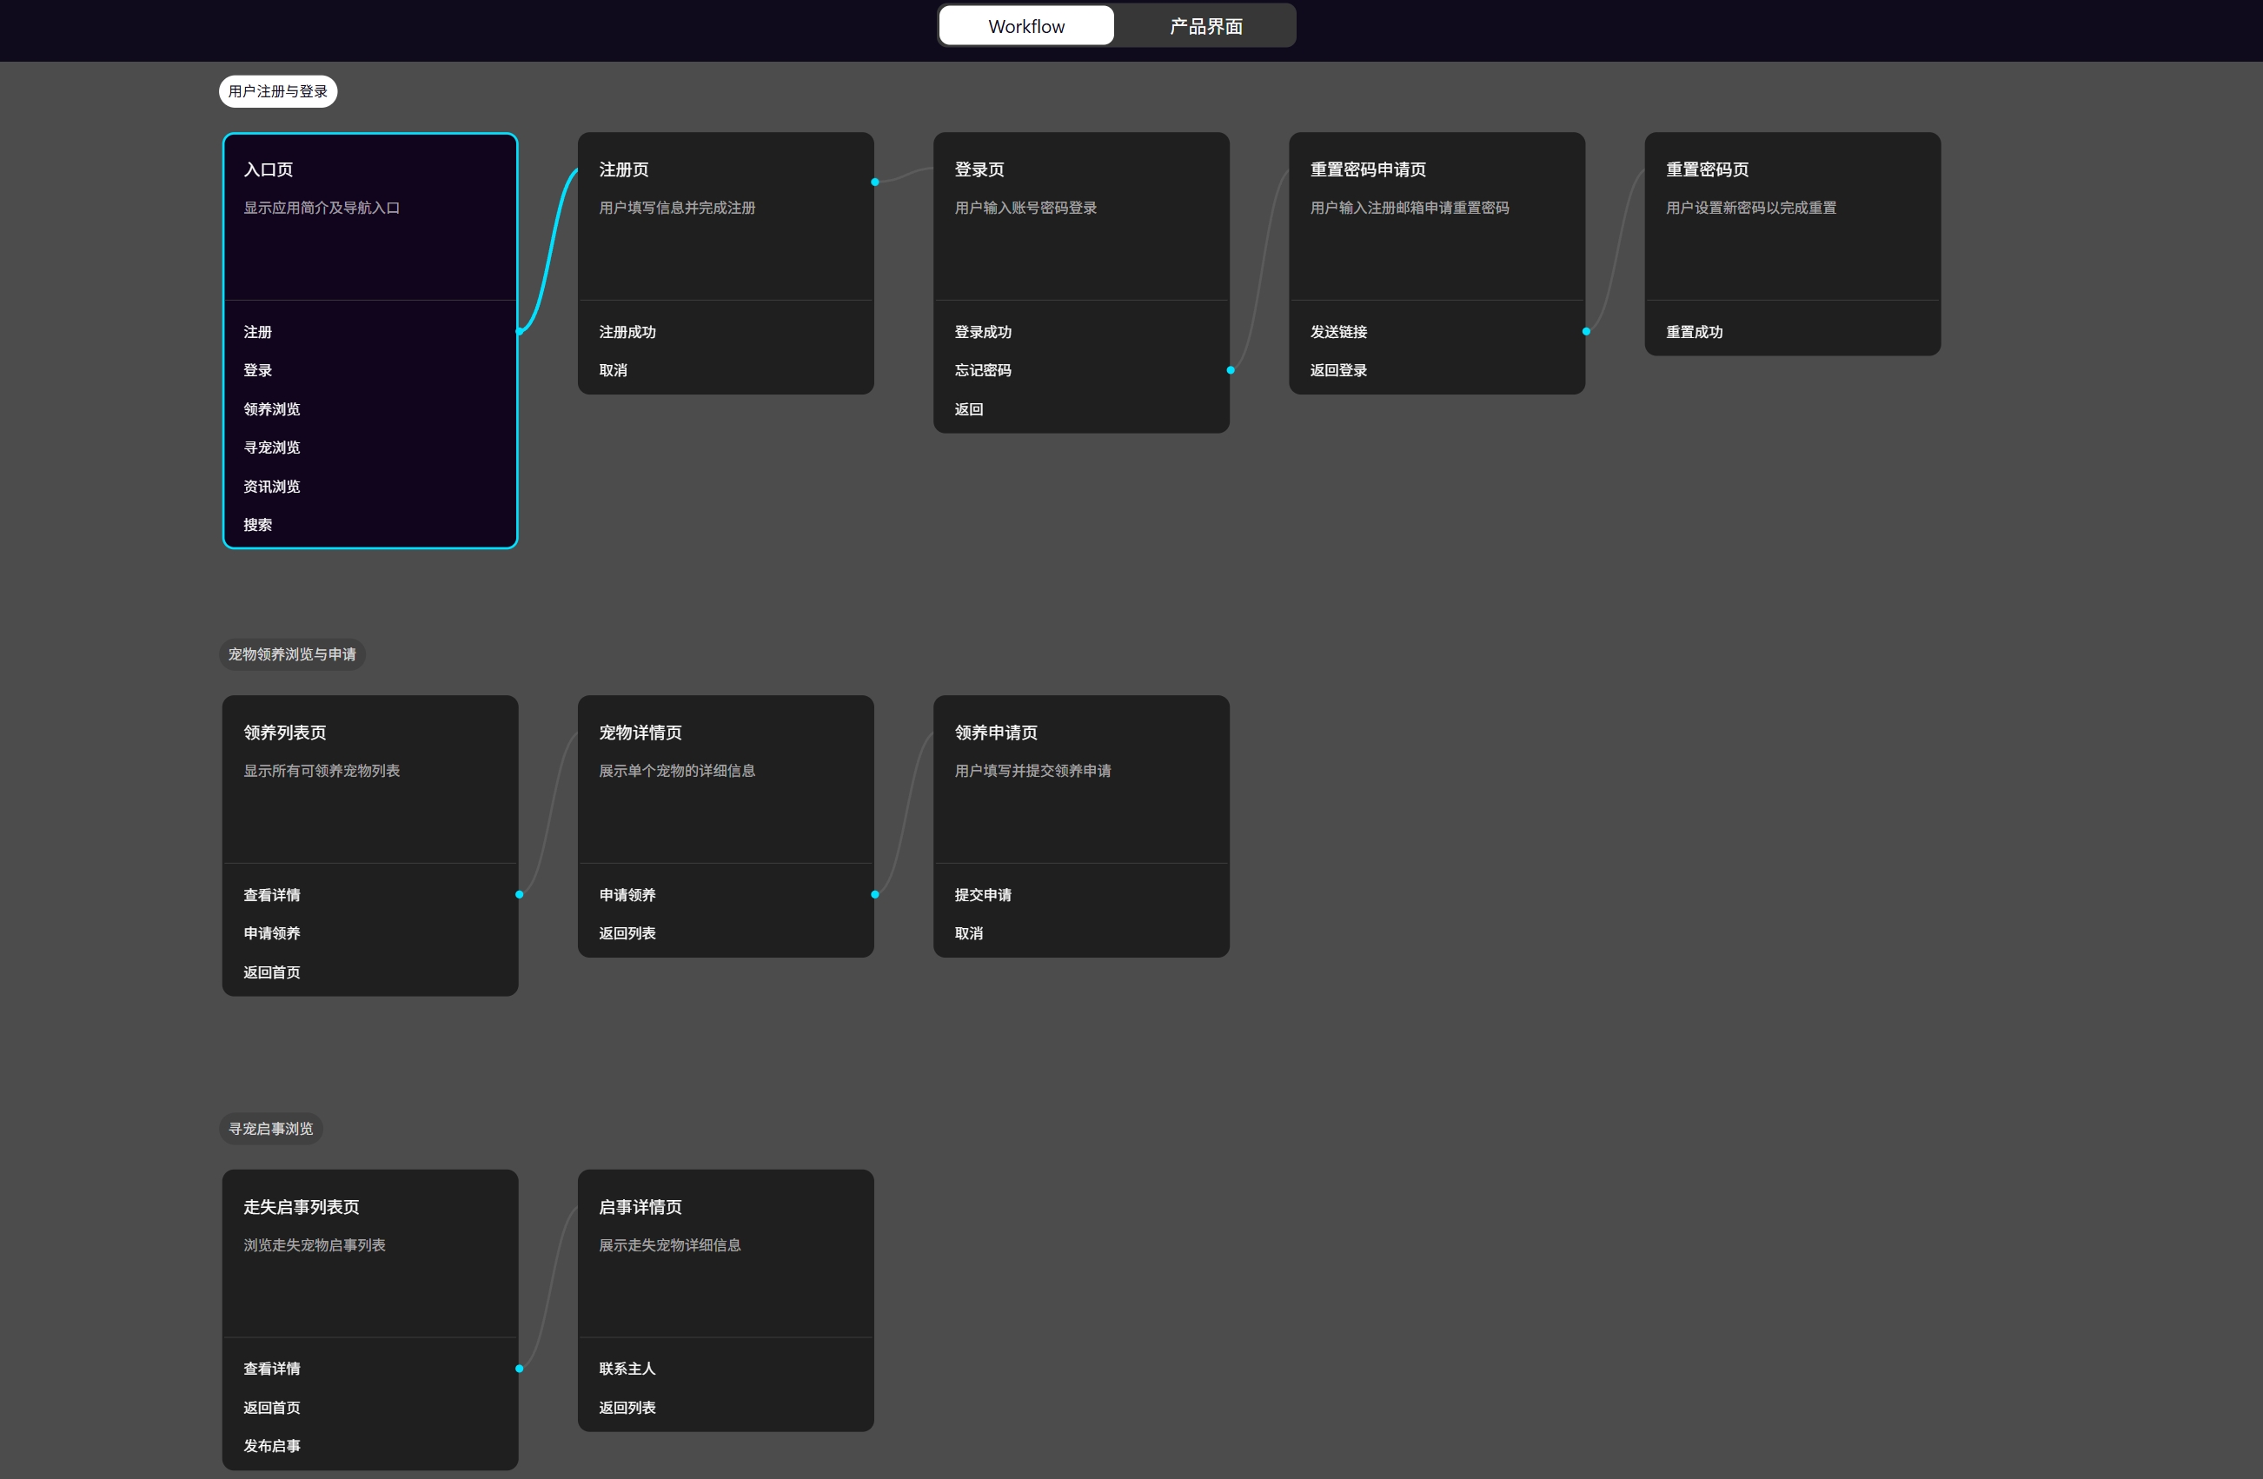Viewport: 2263px width, 1479px height.
Task: Select the 启事详情页 node title
Action: [640, 1206]
